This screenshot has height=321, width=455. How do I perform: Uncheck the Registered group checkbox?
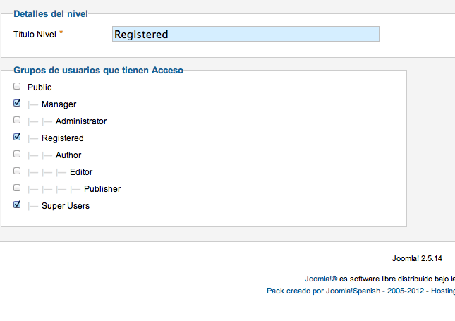17,137
